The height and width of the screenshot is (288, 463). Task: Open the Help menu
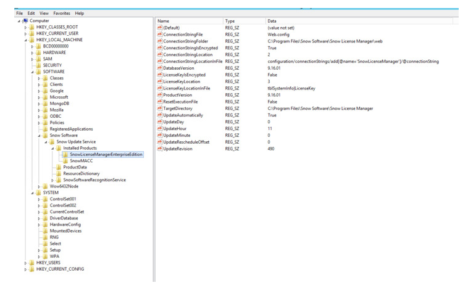coord(79,14)
